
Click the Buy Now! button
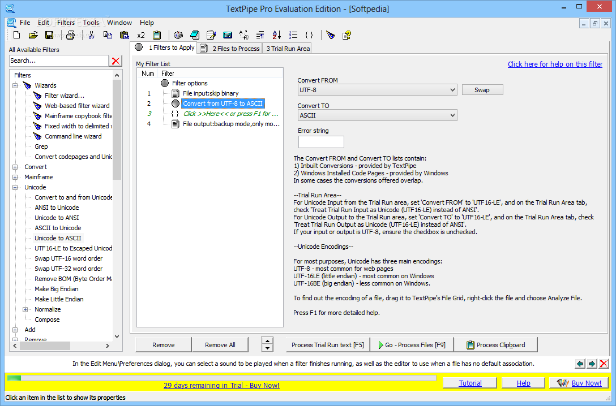[x=579, y=383]
